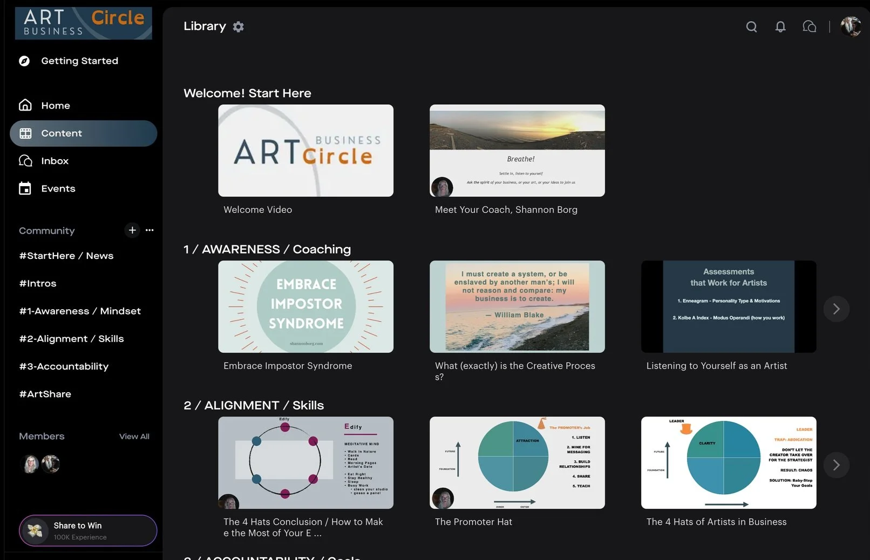This screenshot has width=870, height=560.
Task: Add a new Community space with plus
Action: [132, 230]
